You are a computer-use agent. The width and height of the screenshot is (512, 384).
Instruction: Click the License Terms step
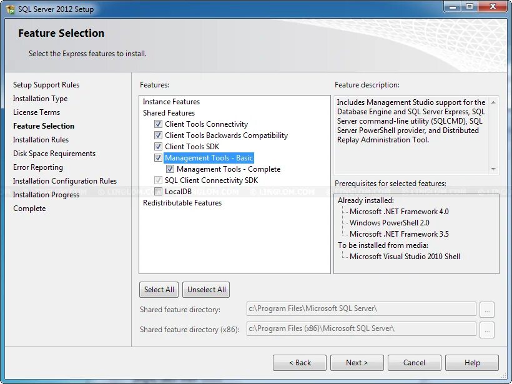(37, 112)
